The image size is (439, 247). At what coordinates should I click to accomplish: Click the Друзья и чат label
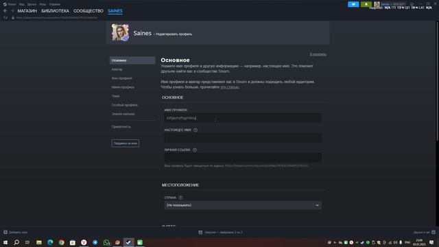(421, 232)
